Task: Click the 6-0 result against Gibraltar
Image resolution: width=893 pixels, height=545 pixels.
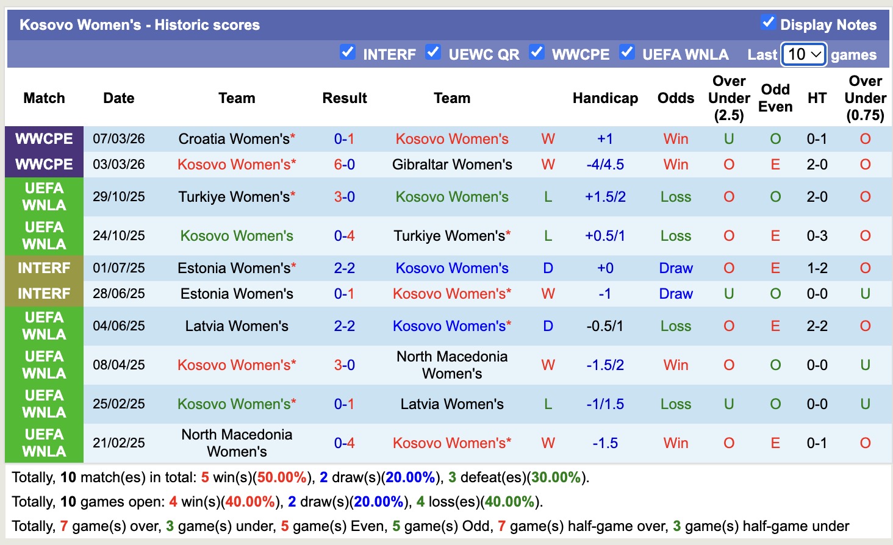Action: [344, 165]
